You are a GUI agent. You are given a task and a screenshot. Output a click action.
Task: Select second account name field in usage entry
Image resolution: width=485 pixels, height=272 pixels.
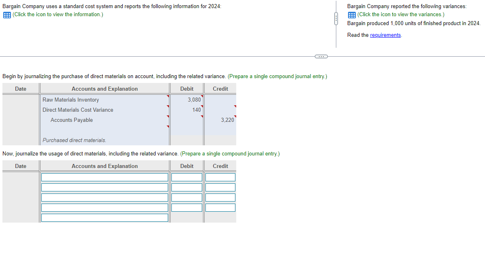[105, 187]
